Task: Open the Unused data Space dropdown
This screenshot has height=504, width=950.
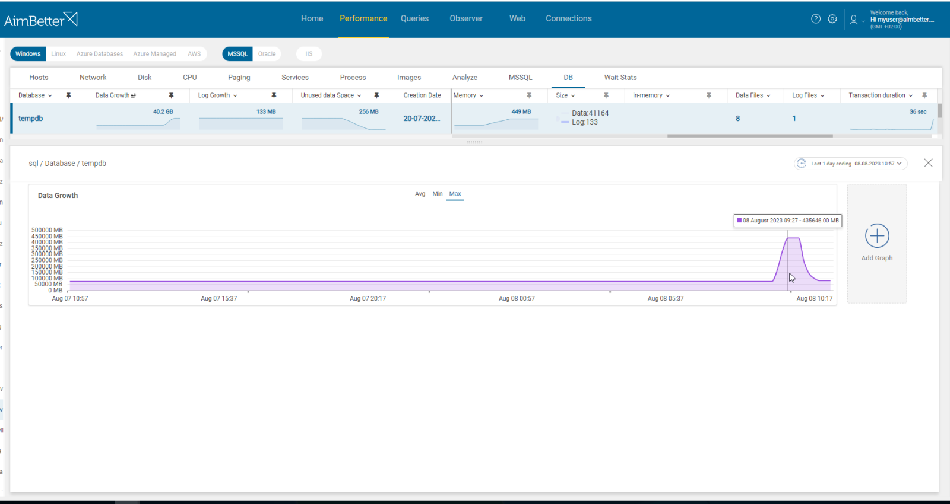Action: 359,95
